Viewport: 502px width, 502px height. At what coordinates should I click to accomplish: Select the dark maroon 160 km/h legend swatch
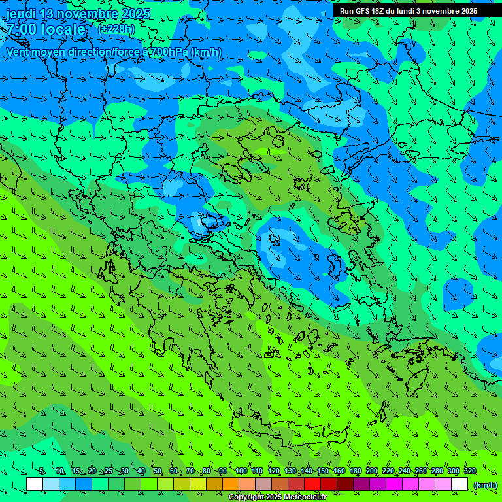click(345, 484)
